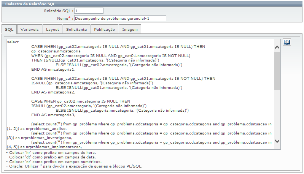304x174 pixels.
Task: Open the Publicação tab
Action: click(x=104, y=29)
